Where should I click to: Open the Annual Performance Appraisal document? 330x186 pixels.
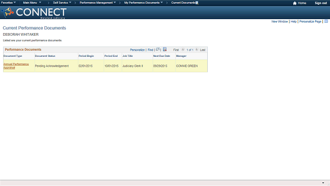coord(16,66)
